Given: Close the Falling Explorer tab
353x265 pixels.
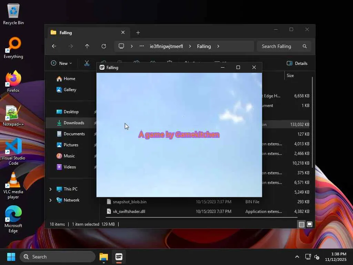Looking at the screenshot, I should [123, 32].
